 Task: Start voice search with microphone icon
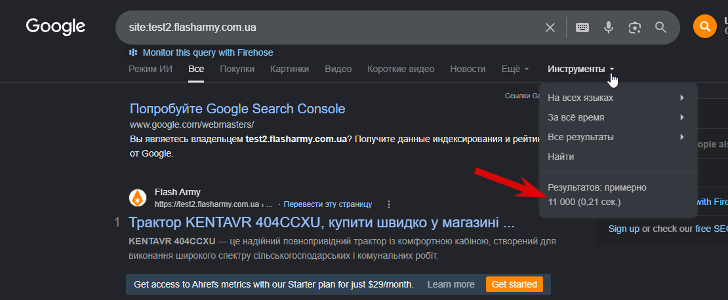608,28
